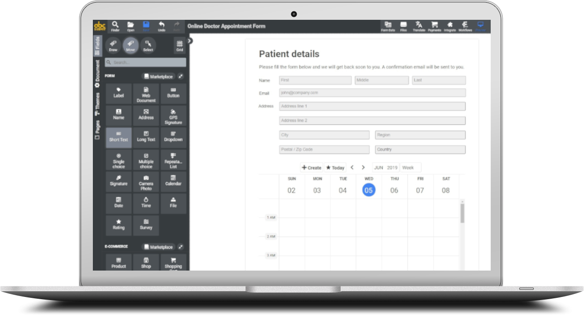
Task: Click the field search box
Action: pos(145,62)
